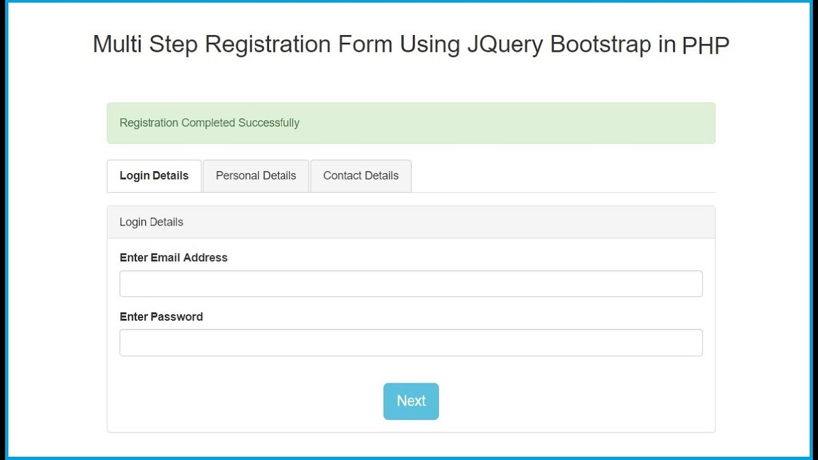Click the word "Registration" in the green alert
The width and height of the screenshot is (818, 460).
(x=149, y=123)
